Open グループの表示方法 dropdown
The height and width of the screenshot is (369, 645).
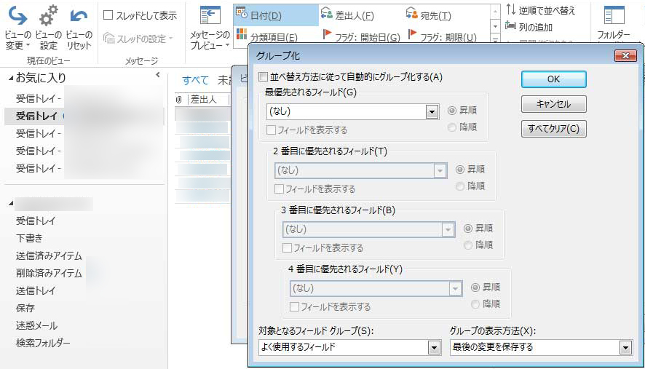[625, 348]
